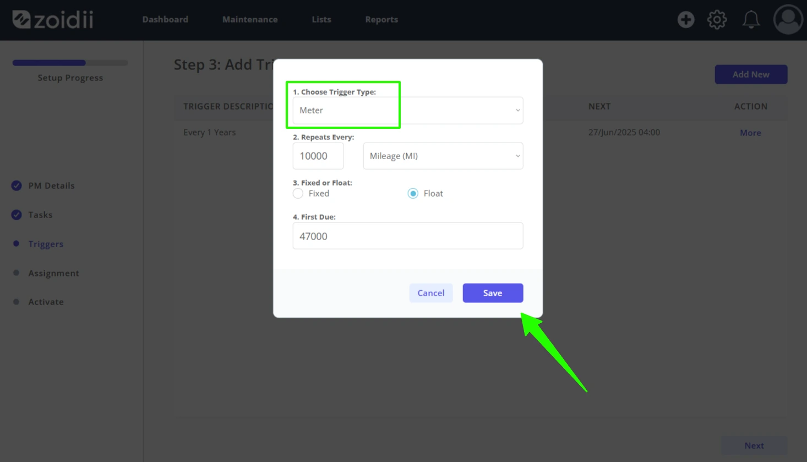Image resolution: width=807 pixels, height=462 pixels.
Task: Click the More action link
Action: [x=750, y=133]
